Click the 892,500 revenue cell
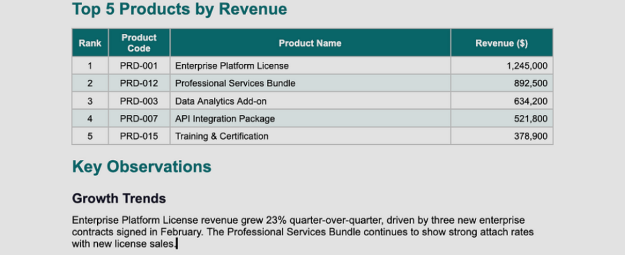Image resolution: width=625 pixels, height=255 pixels. click(530, 84)
